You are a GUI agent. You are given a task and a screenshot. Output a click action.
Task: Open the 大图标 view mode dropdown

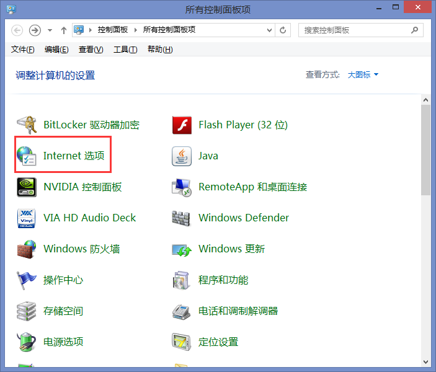363,74
